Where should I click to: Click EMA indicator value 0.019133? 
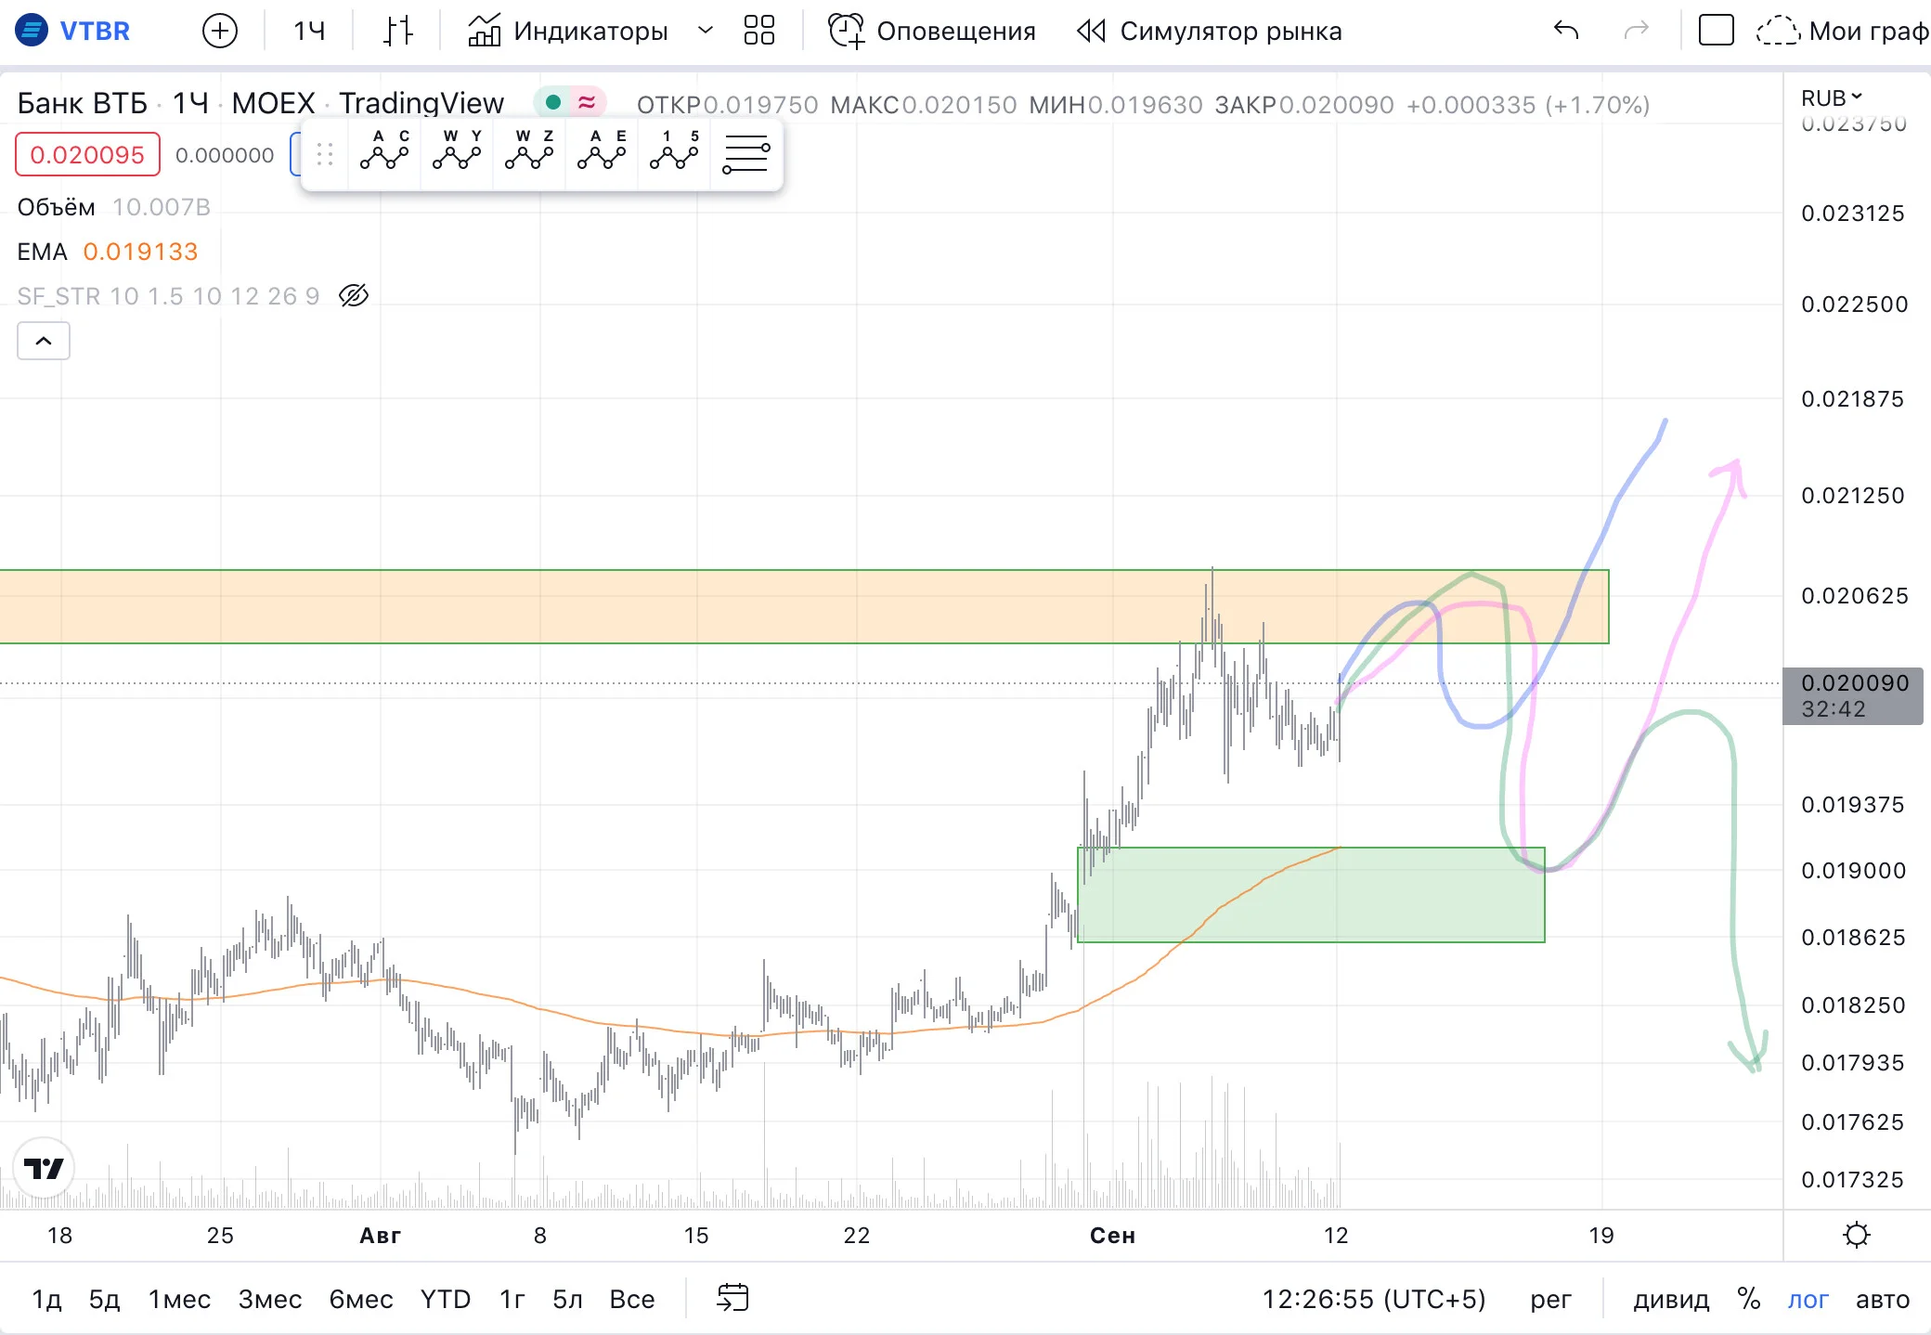pos(140,252)
